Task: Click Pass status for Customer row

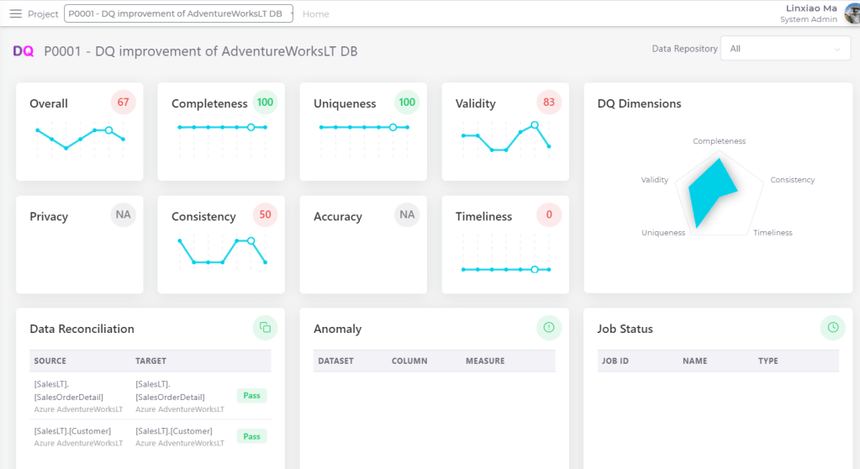Action: pos(251,436)
